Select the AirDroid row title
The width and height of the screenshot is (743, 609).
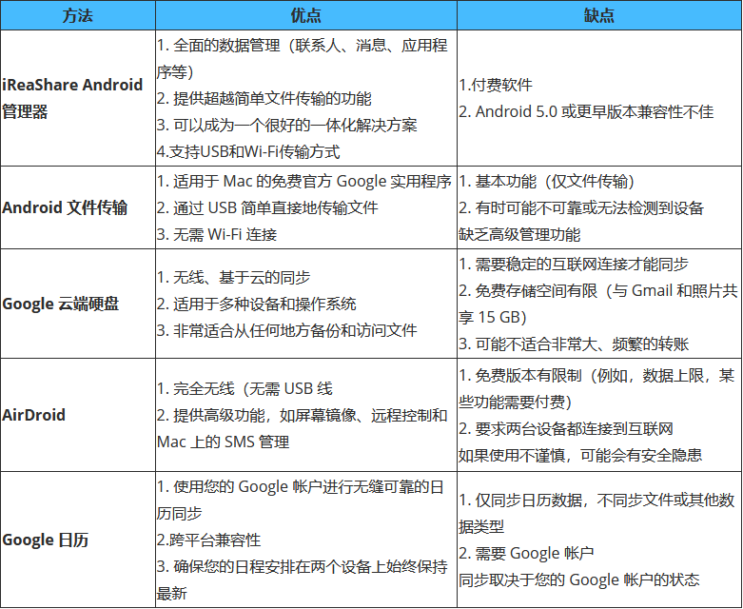[x=33, y=415]
